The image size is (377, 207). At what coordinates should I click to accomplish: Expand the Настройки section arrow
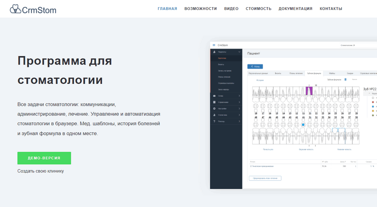[x=239, y=109]
